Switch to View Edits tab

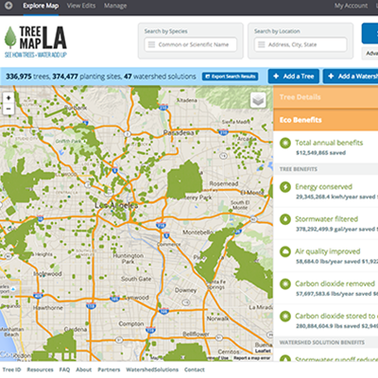[x=81, y=6]
